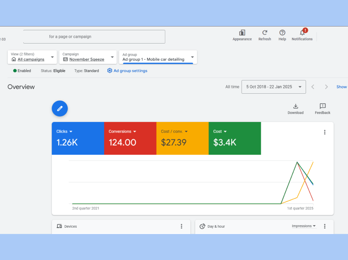Click the blue pencil edit button
This screenshot has width=348, height=260.
pos(60,108)
